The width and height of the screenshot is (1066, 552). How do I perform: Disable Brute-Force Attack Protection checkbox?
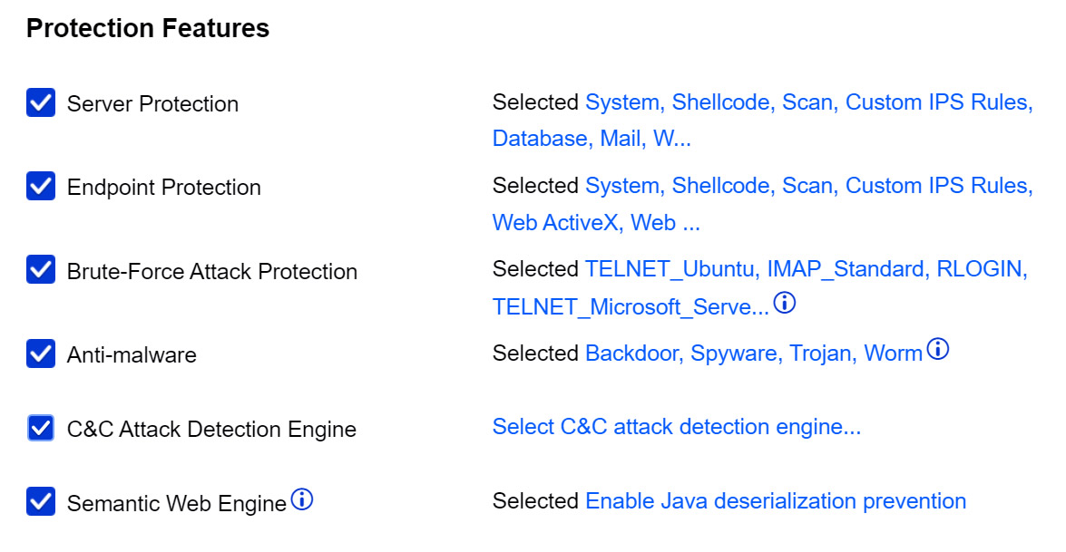tap(41, 269)
